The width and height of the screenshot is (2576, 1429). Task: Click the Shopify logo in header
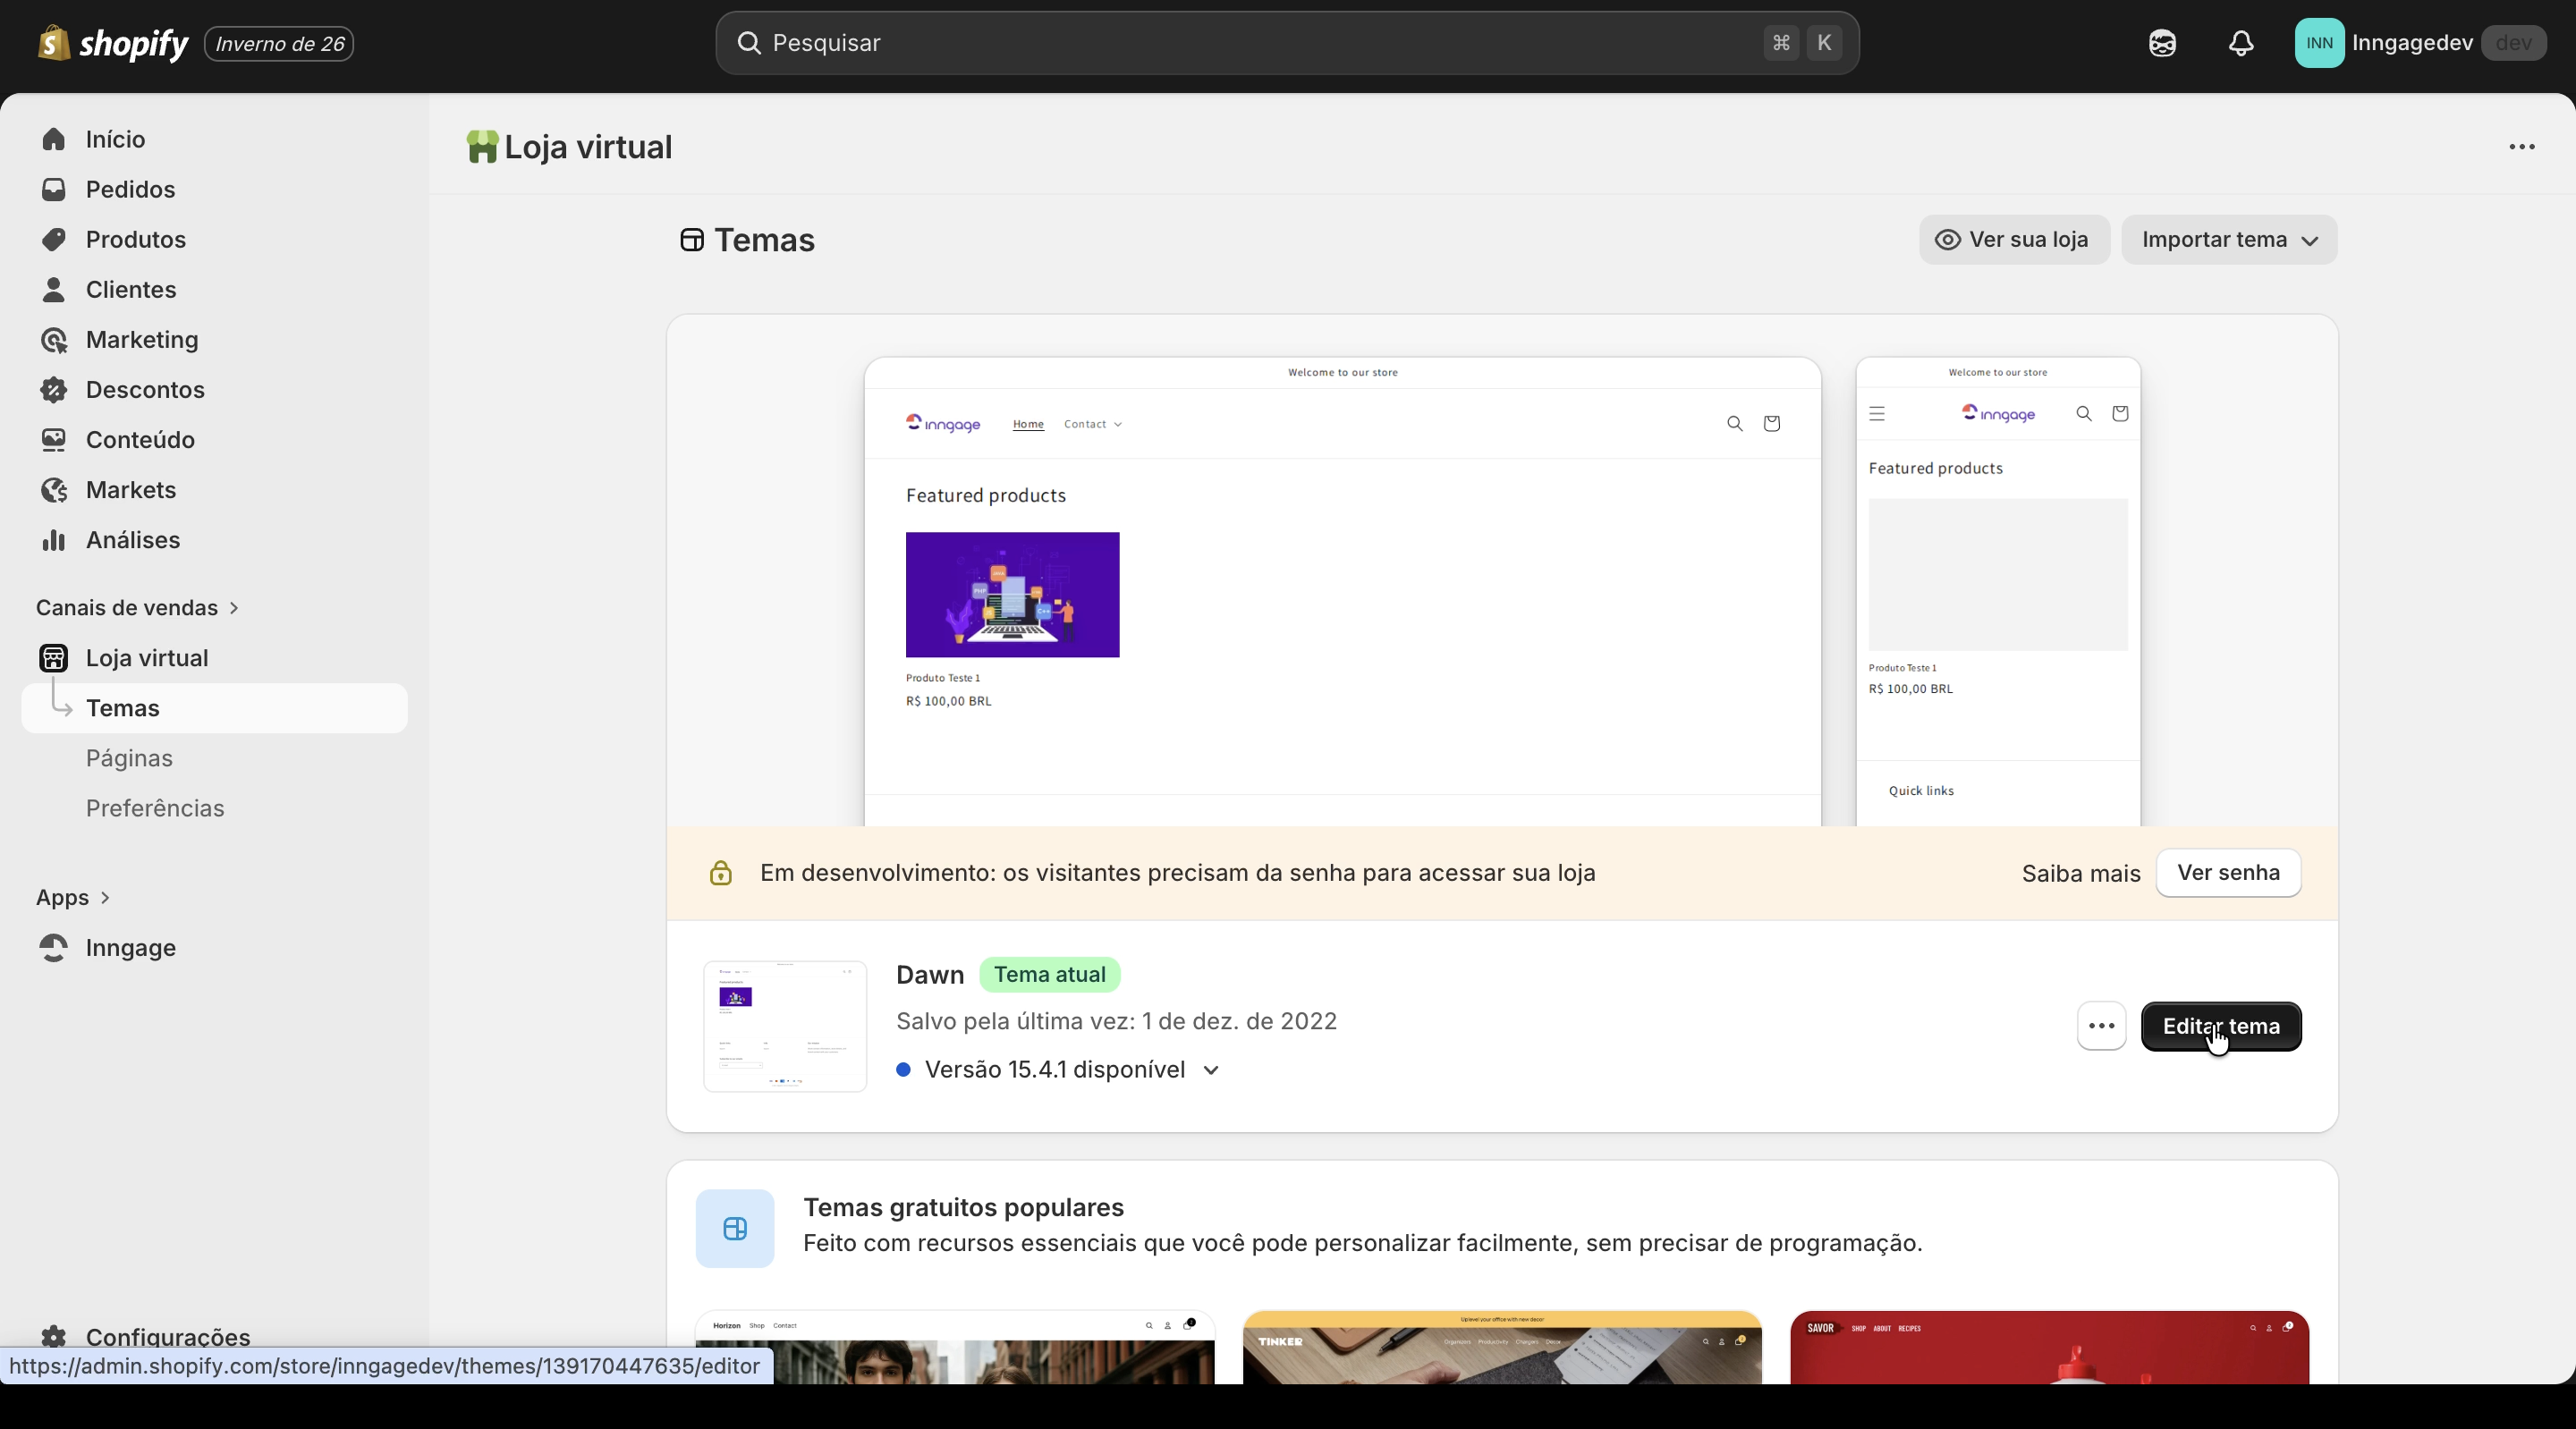coord(113,43)
